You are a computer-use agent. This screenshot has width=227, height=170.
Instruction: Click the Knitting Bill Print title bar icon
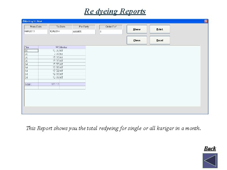[23, 21]
